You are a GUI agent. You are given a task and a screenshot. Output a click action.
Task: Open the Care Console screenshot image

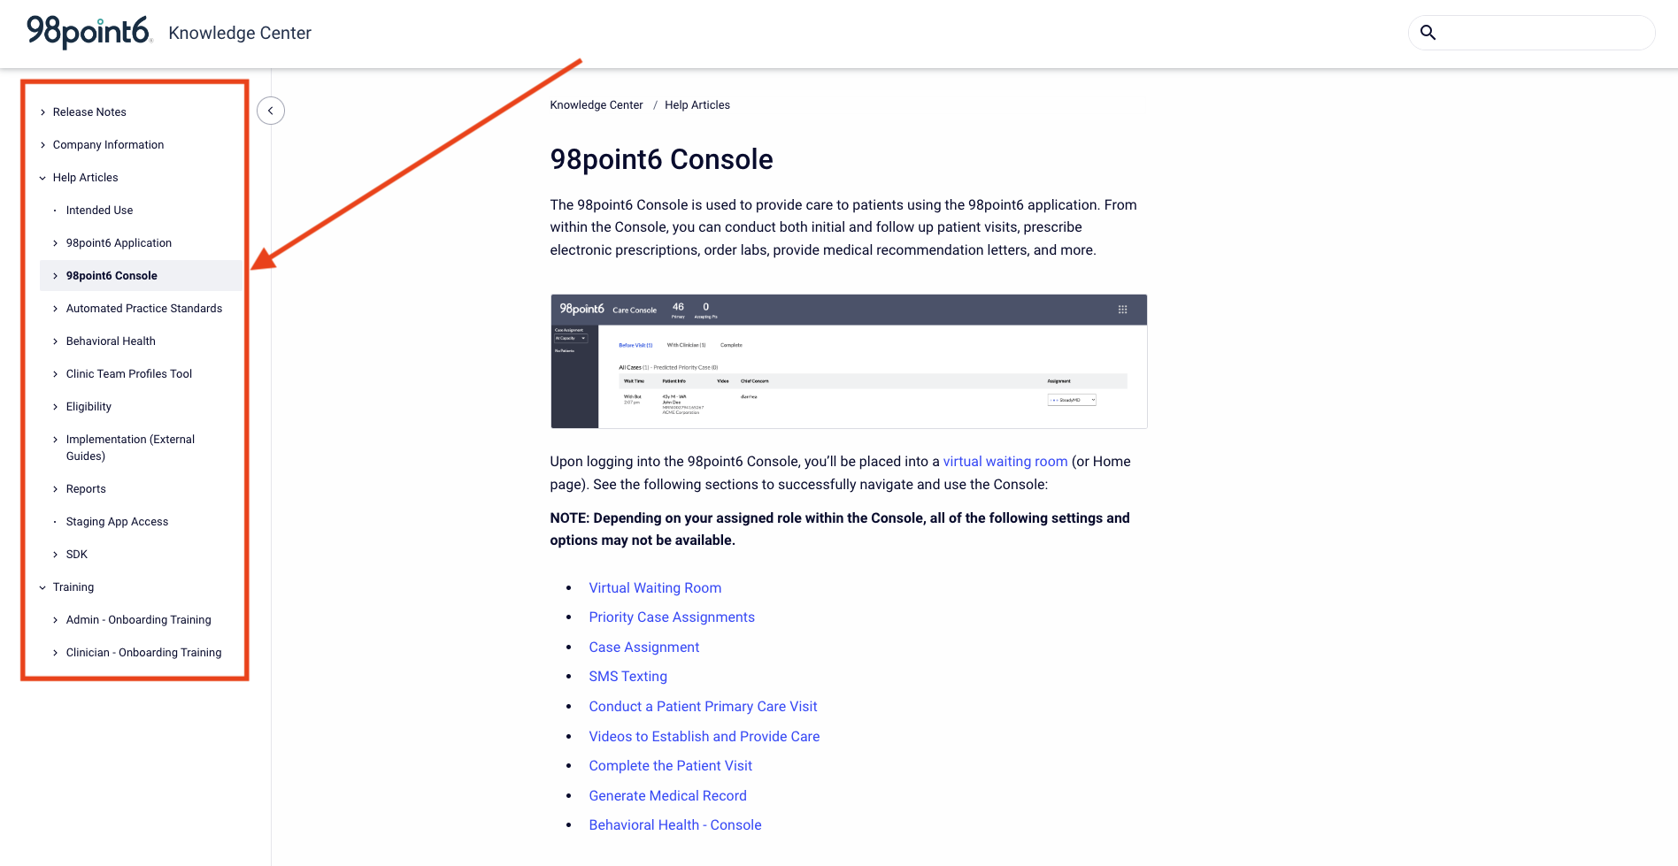coord(849,362)
